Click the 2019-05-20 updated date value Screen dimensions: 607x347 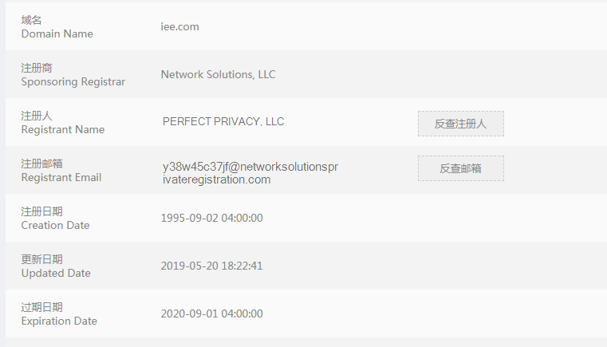(211, 266)
